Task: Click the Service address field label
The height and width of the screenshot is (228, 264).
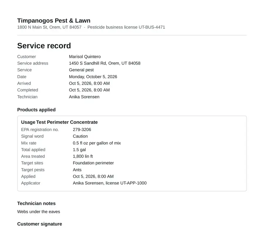Action: tap(33, 63)
